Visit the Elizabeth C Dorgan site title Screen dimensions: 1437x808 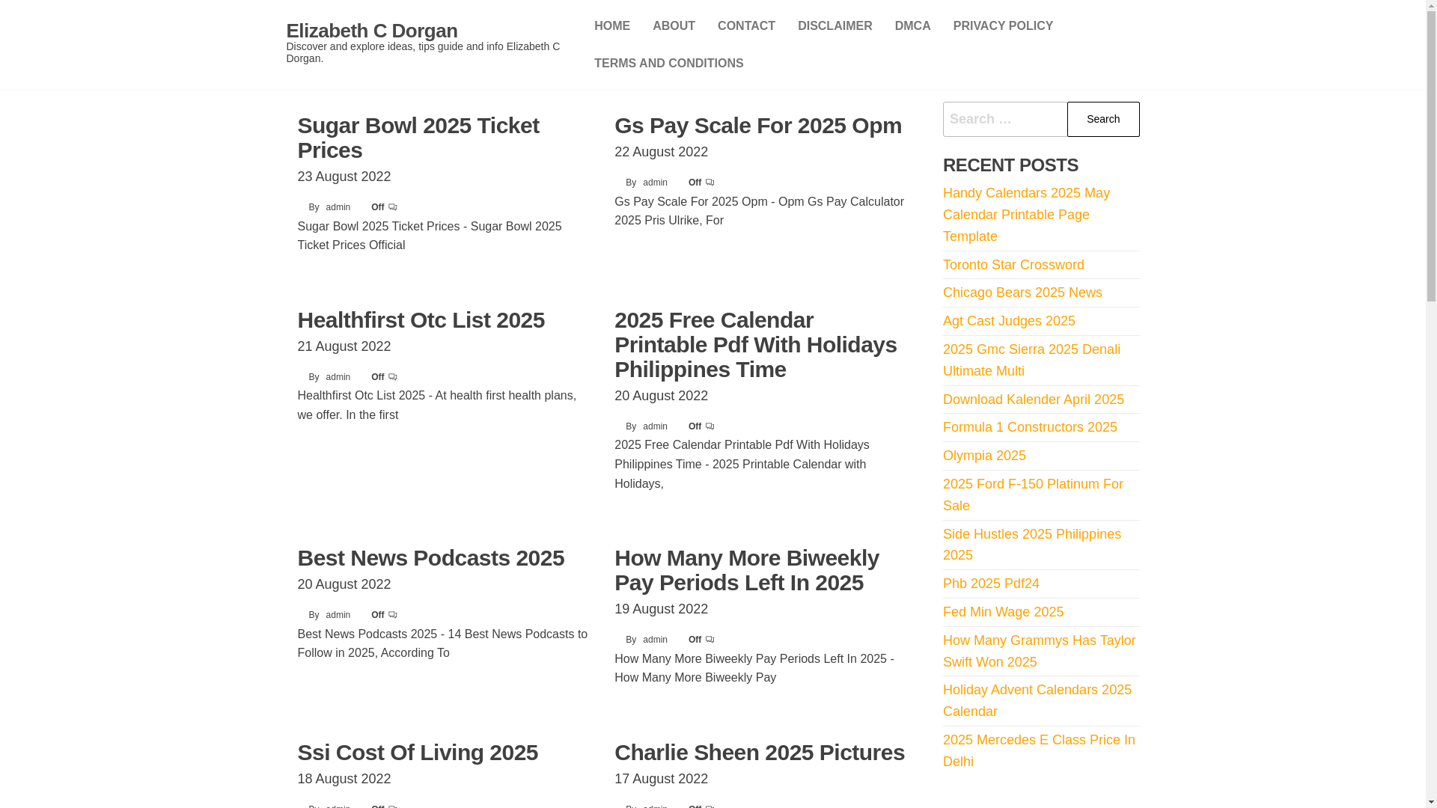(x=372, y=31)
